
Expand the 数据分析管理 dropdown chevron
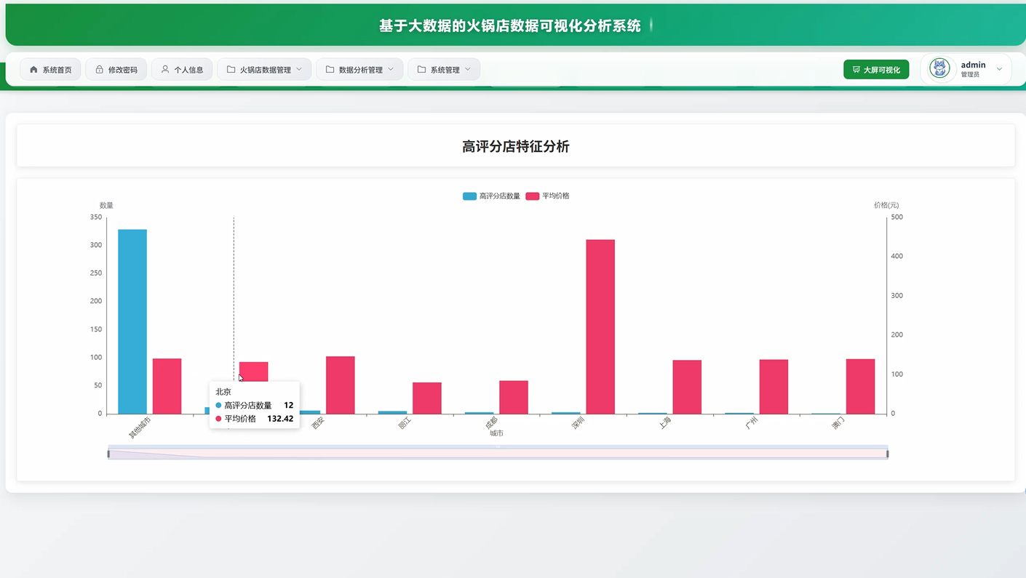point(391,70)
